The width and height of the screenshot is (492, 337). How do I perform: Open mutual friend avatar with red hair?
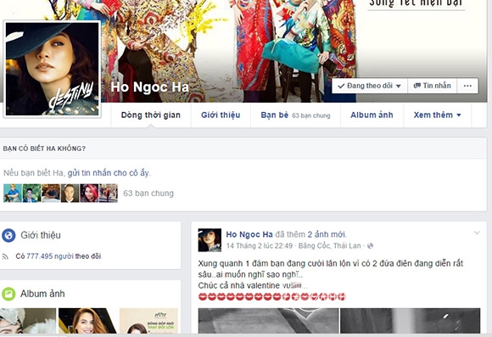[x=89, y=193]
